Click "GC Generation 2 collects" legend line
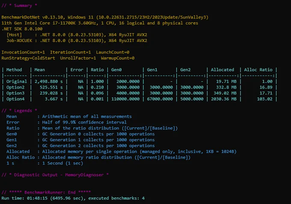The height and width of the screenshot is (204, 291). [98, 146]
